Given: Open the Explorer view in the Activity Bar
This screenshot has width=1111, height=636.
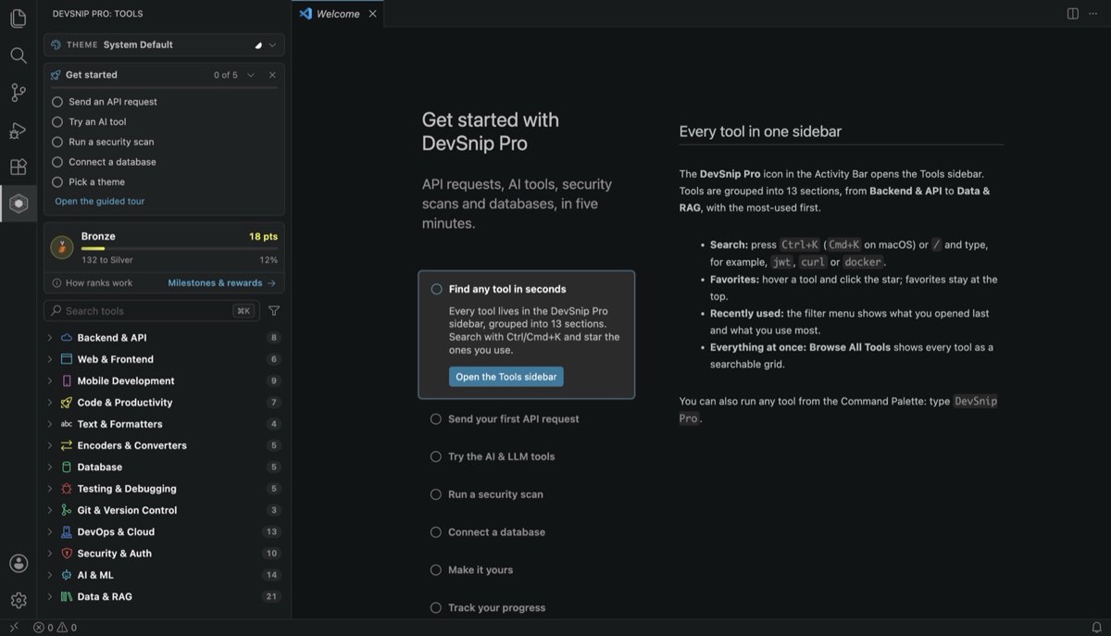Looking at the screenshot, I should 19,19.
